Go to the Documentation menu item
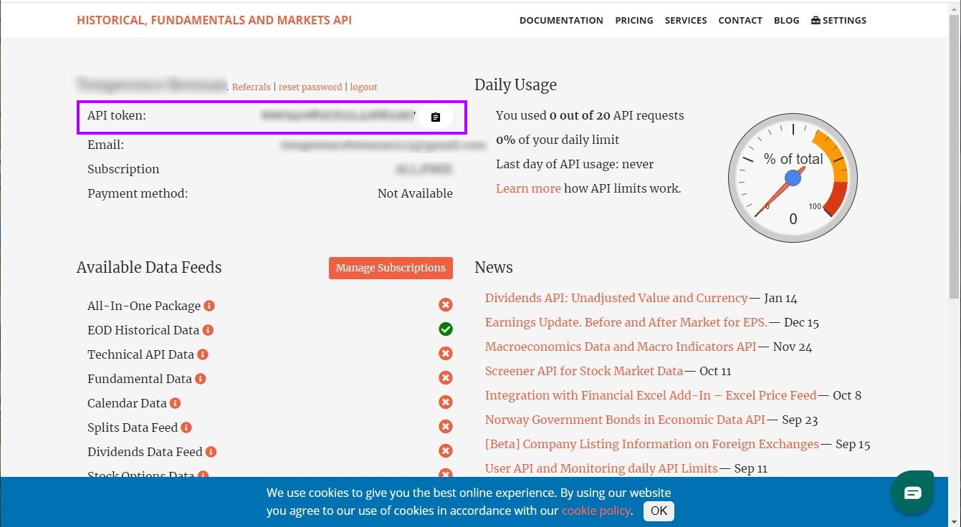 tap(561, 20)
